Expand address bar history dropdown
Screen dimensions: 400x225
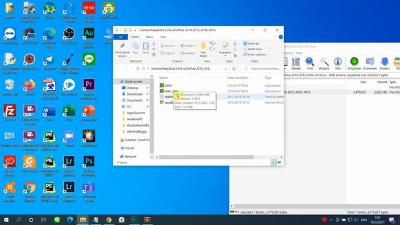226,69
